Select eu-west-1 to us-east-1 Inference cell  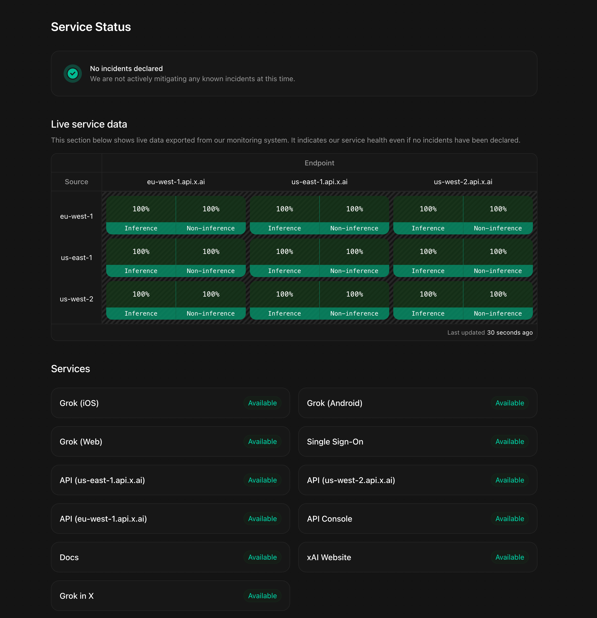coord(285,215)
